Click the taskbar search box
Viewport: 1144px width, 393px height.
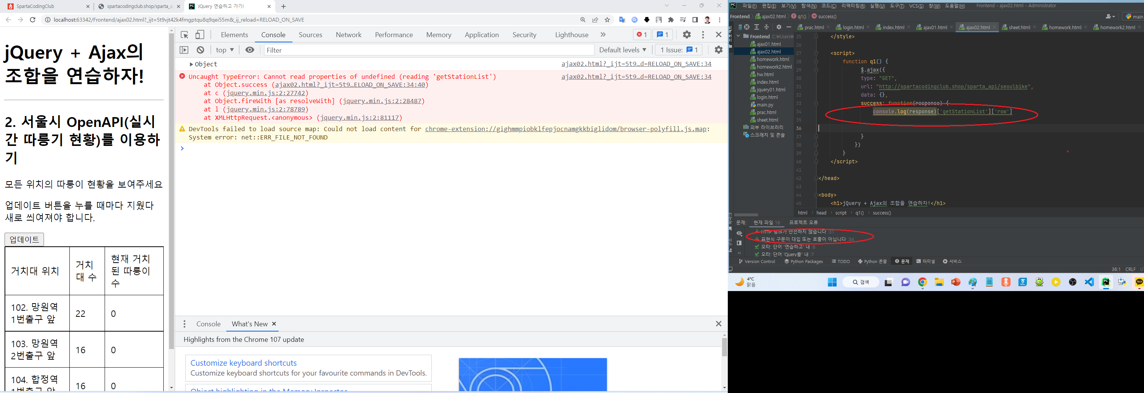pyautogui.click(x=861, y=282)
